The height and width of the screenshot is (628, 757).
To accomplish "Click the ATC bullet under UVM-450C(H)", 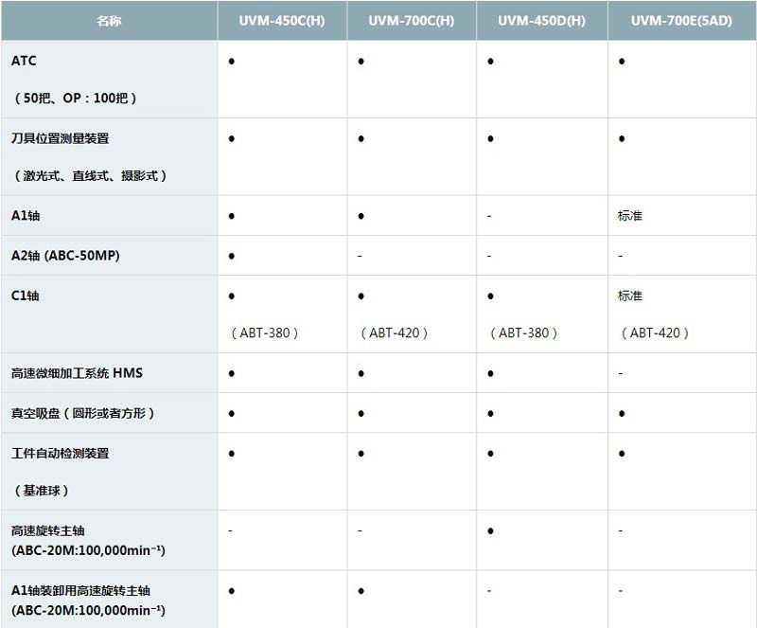I will (x=232, y=62).
